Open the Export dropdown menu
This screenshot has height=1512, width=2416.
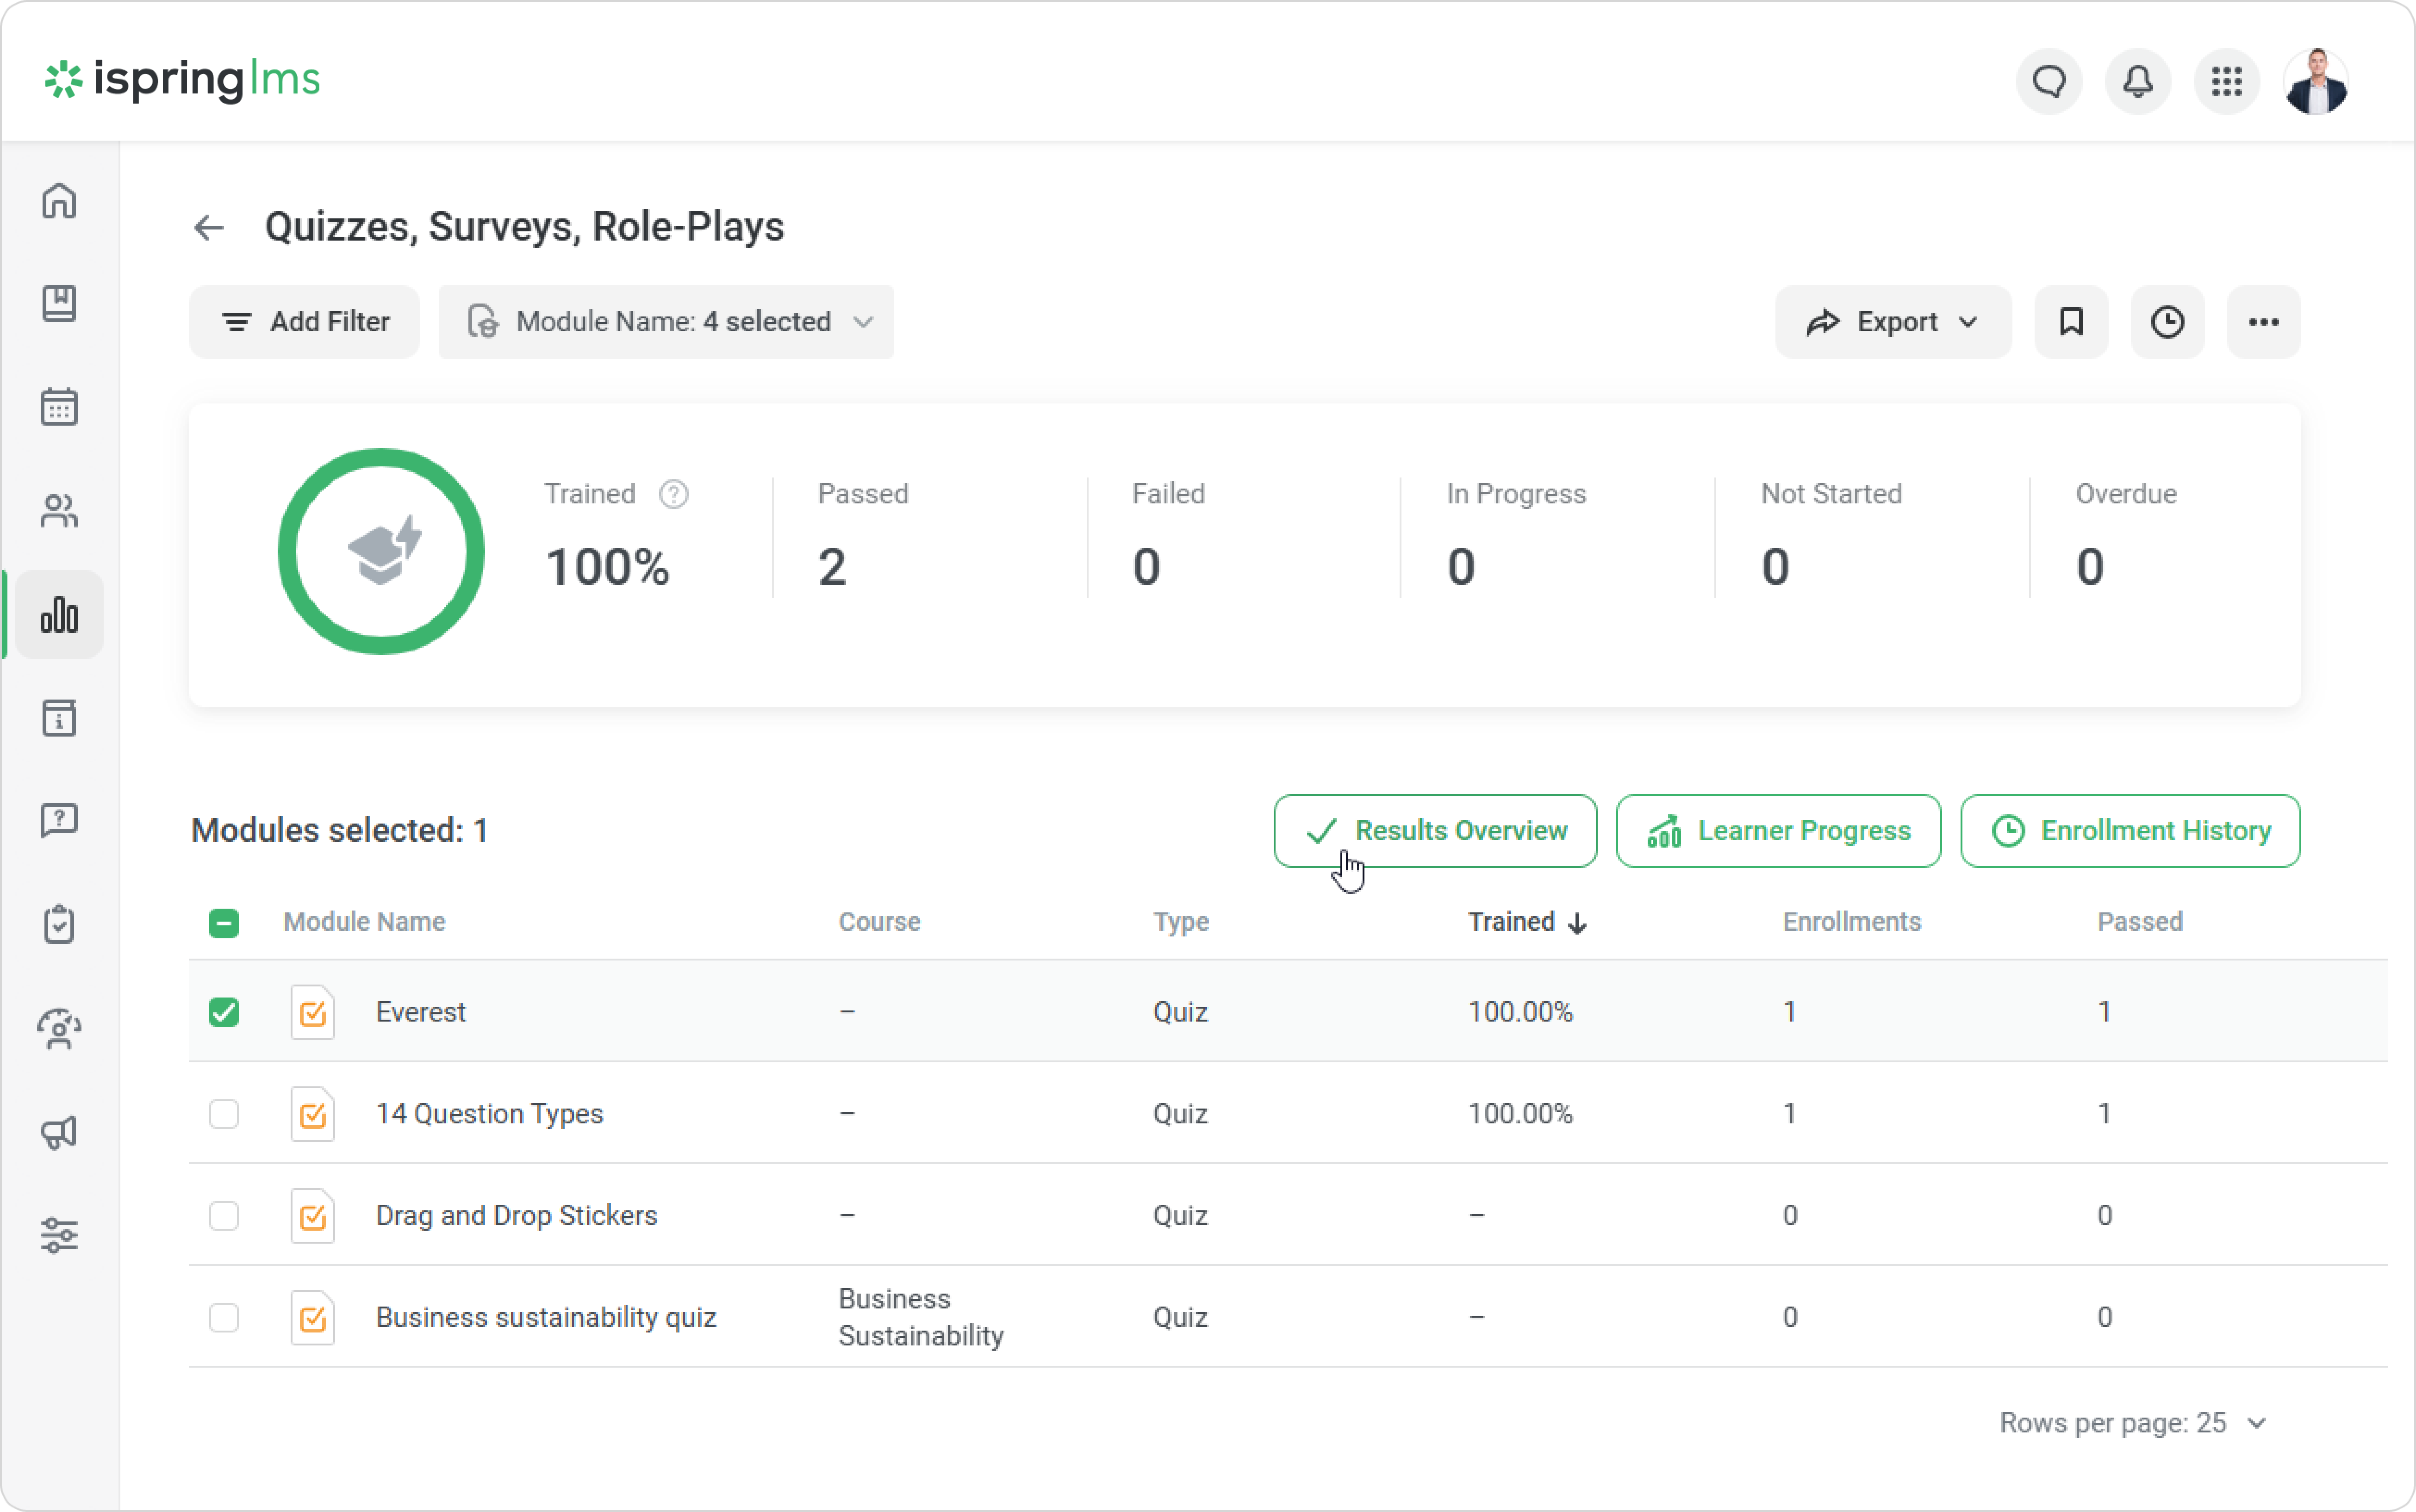coord(1892,322)
